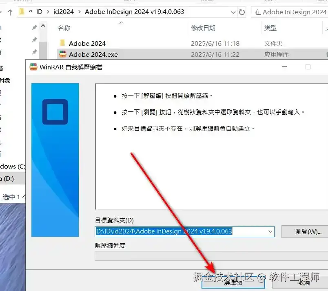Click the id2024 breadcrumb segment
Viewport: 328px width, 291px height.
(64, 12)
